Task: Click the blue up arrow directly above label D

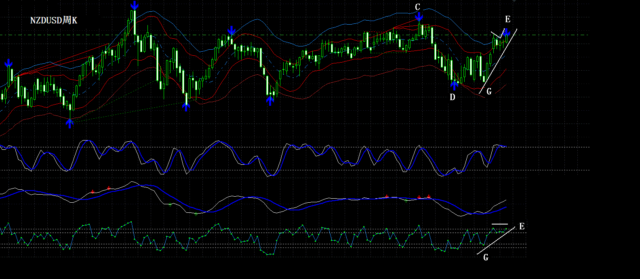Action: point(455,85)
